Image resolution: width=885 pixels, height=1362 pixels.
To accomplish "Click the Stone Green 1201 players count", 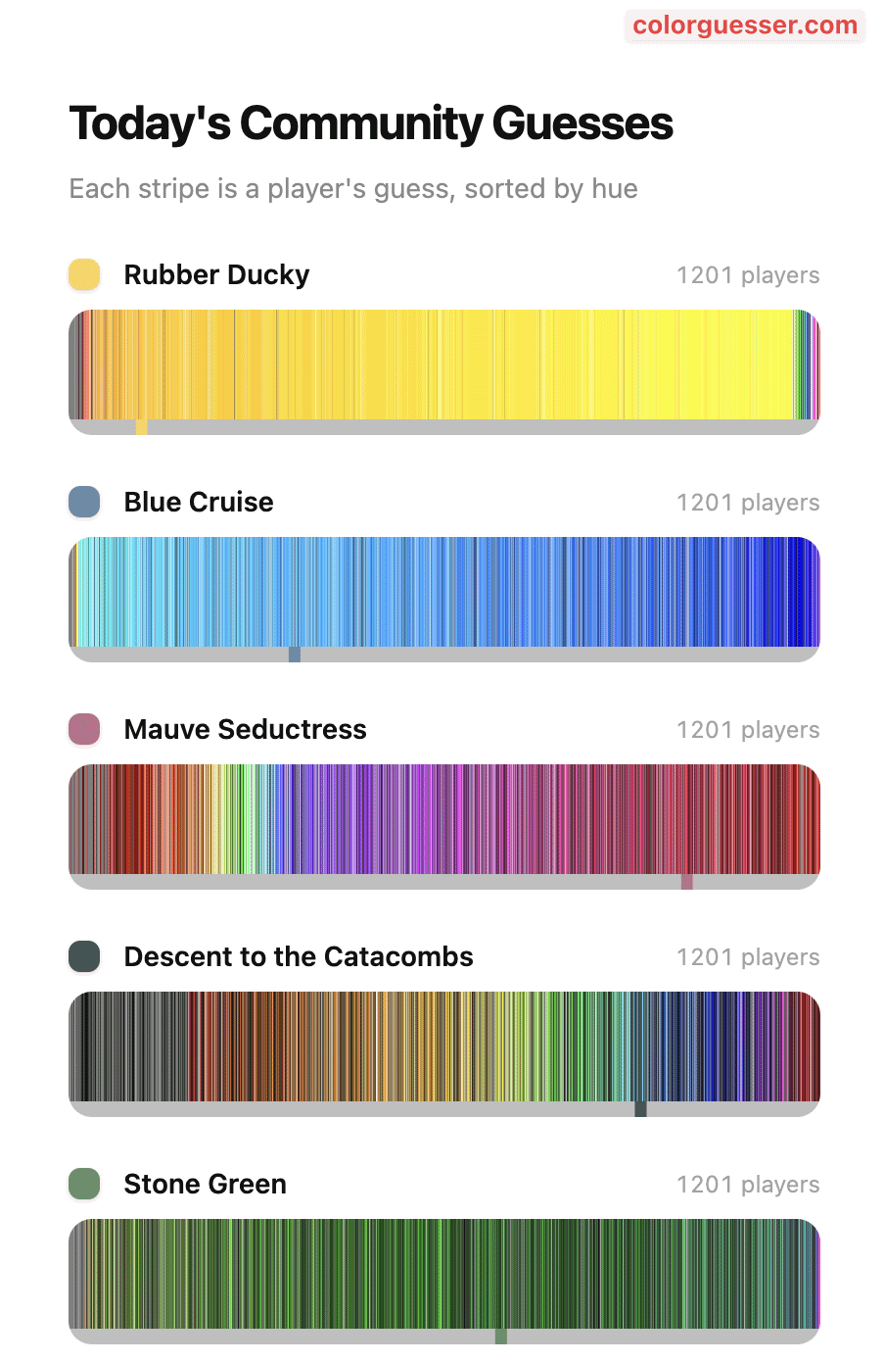I will (x=748, y=1185).
